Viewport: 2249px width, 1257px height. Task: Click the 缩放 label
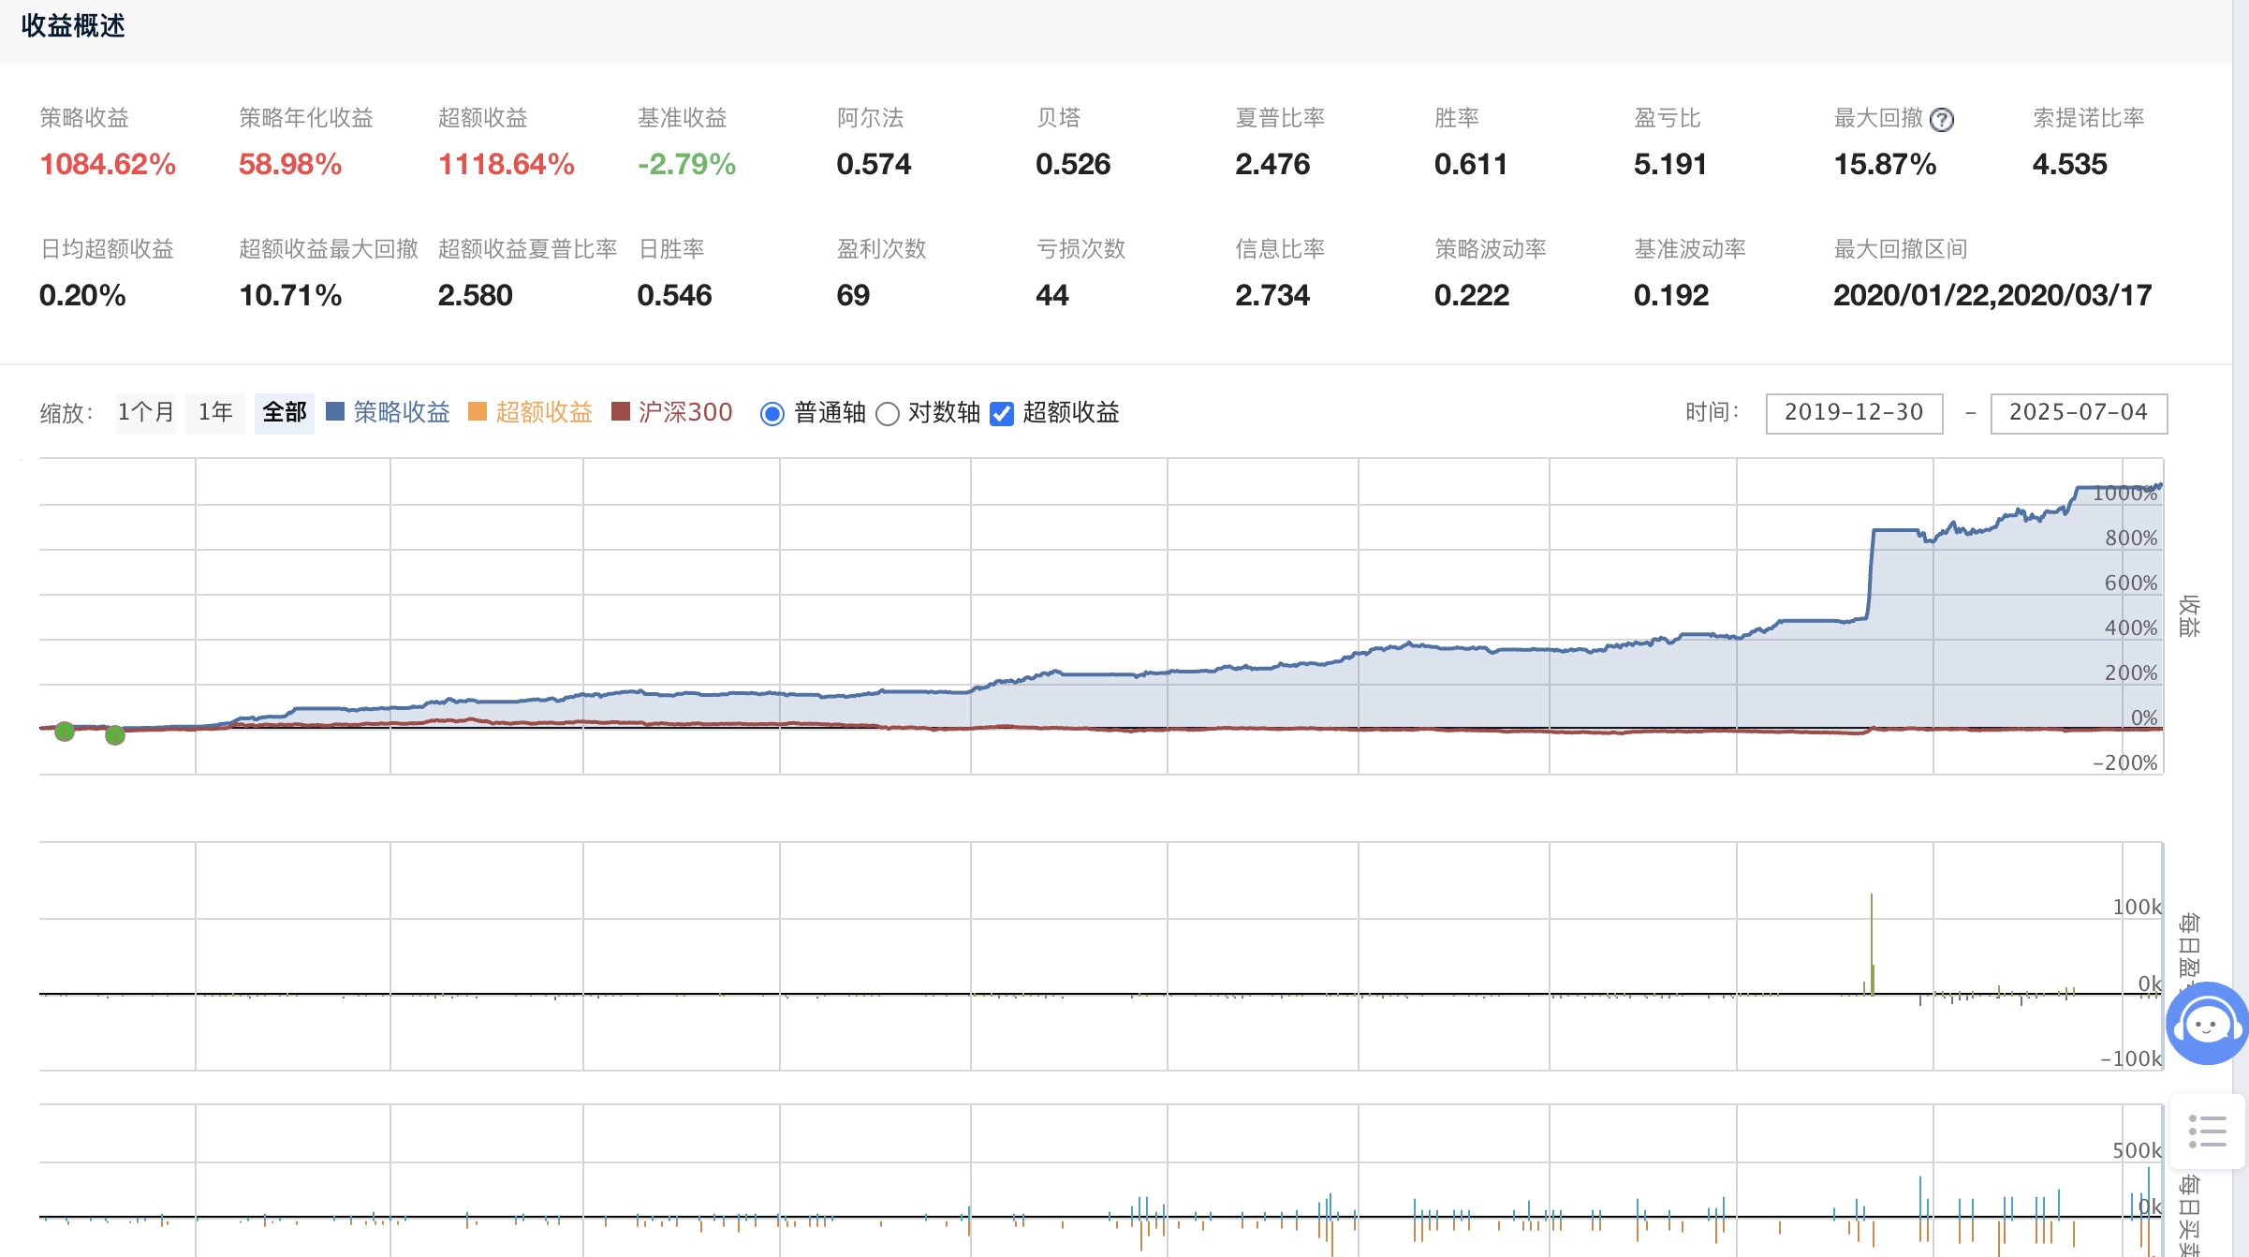coord(66,413)
